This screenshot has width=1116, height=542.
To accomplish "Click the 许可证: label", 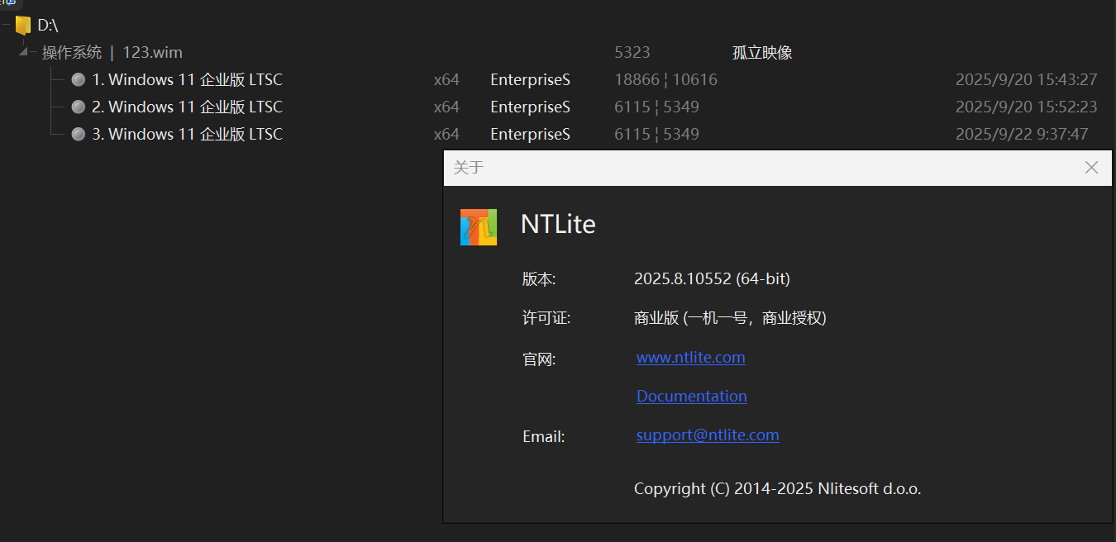I will [x=546, y=319].
